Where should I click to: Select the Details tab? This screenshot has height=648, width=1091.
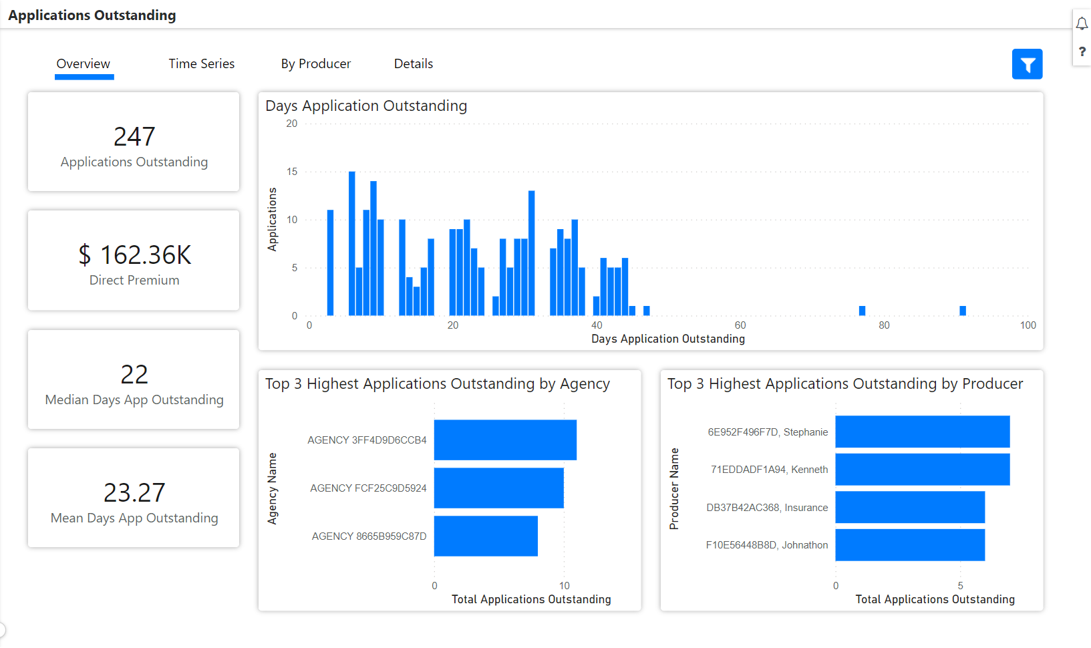pyautogui.click(x=413, y=63)
